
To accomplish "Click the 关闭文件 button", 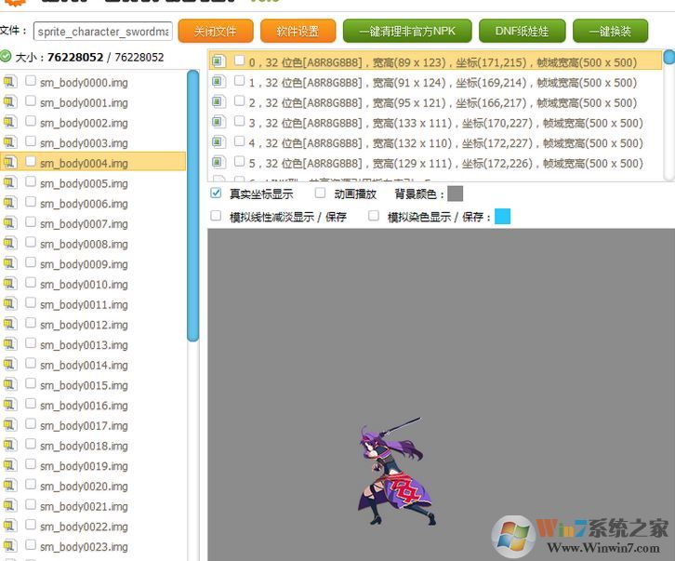I will tap(215, 32).
